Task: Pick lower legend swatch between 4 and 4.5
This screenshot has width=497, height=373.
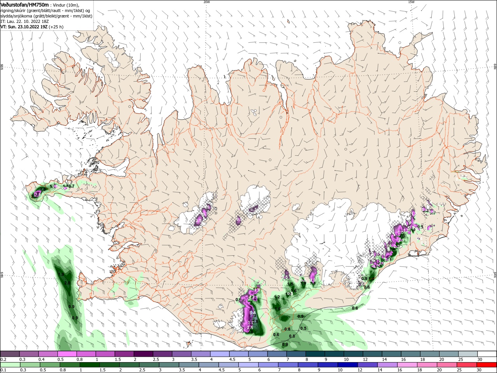Action: pyautogui.click(x=209, y=365)
